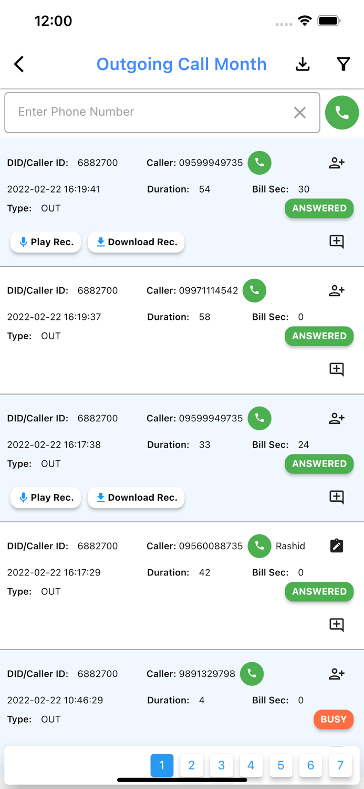Clear the phone number field with X
This screenshot has height=789, width=364.
pos(300,113)
